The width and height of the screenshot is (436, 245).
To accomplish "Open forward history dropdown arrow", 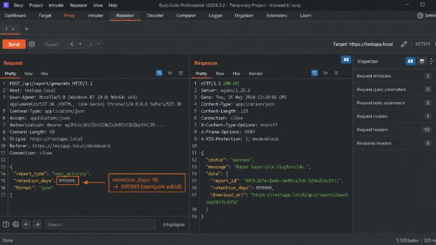I will coord(99,44).
